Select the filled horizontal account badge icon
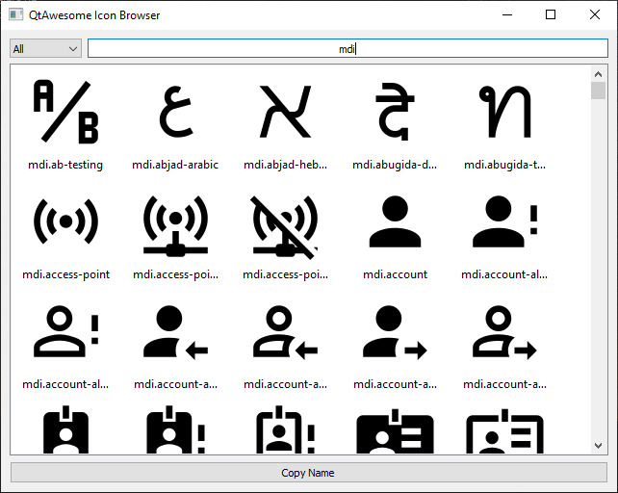 coord(395,432)
